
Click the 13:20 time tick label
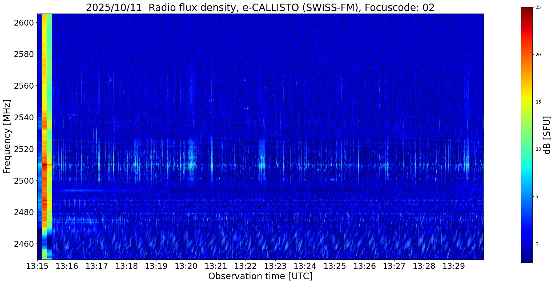(186, 266)
